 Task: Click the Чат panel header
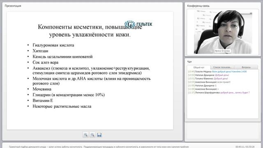coord(189,62)
